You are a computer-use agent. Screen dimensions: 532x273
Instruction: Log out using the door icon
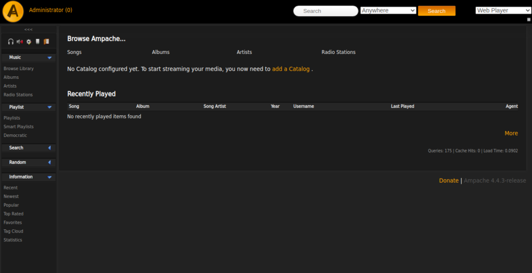coord(46,42)
